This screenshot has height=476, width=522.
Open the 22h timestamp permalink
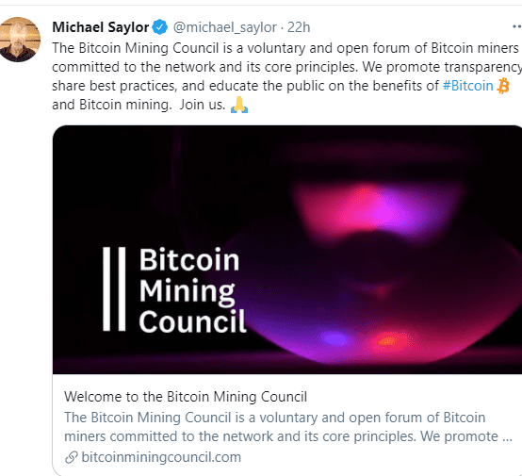pos(299,27)
